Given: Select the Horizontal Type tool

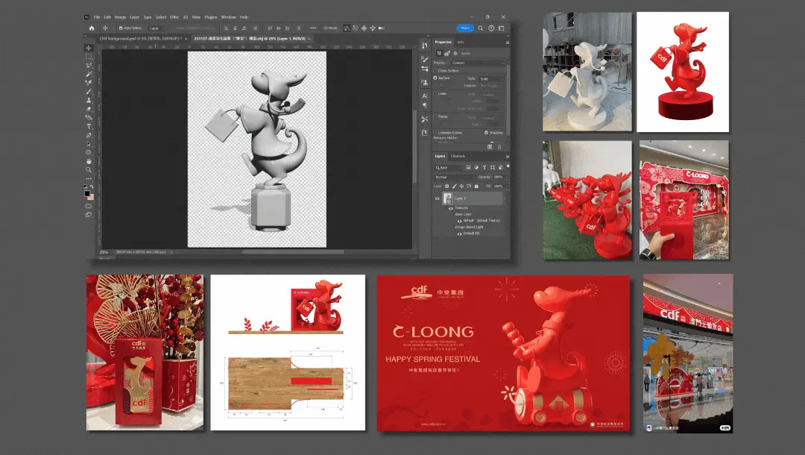Looking at the screenshot, I should click(x=88, y=126).
